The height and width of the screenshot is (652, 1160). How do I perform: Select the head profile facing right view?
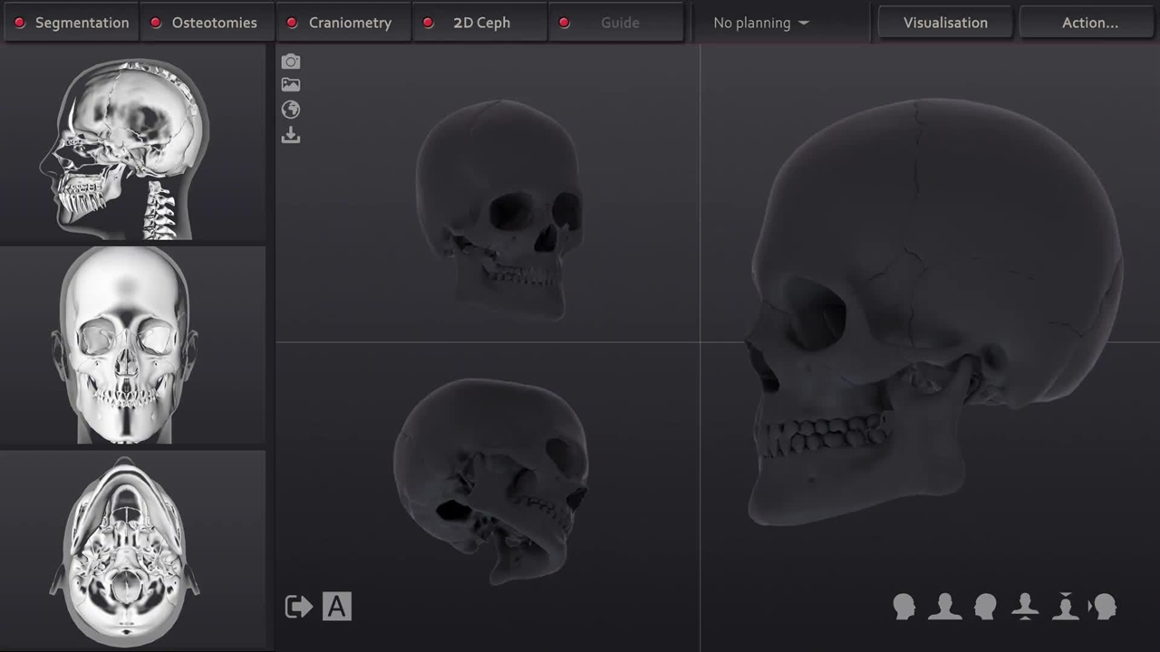click(x=904, y=607)
